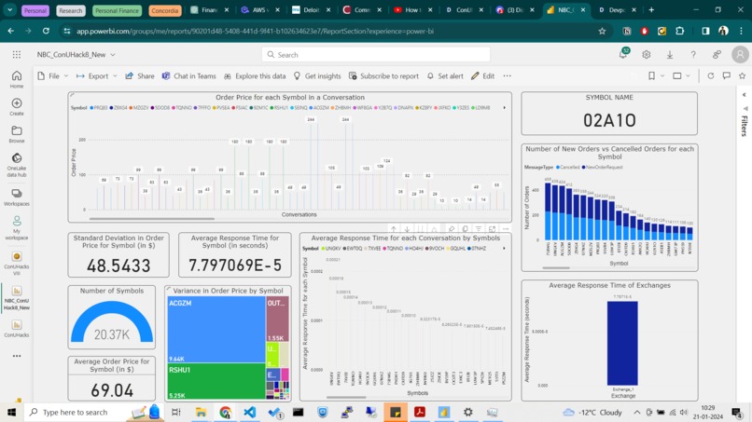The width and height of the screenshot is (752, 422).
Task: Open the user account avatar
Action: coord(740,55)
